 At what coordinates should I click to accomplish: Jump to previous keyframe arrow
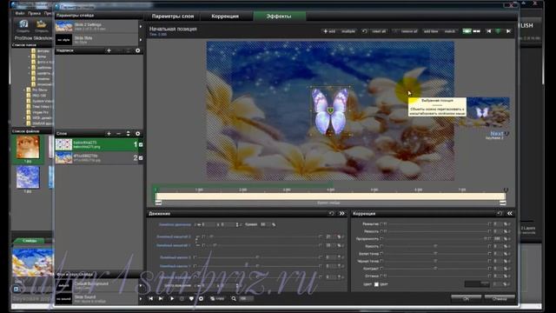(488, 31)
